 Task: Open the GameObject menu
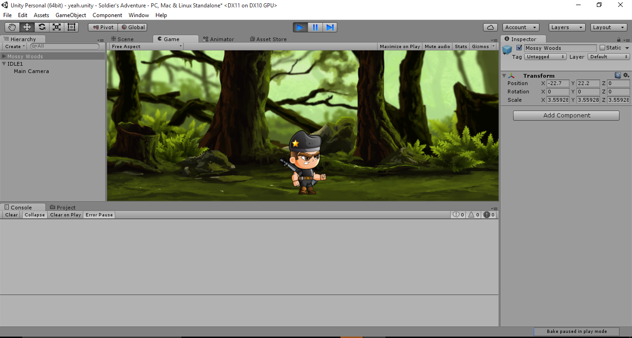pos(71,15)
